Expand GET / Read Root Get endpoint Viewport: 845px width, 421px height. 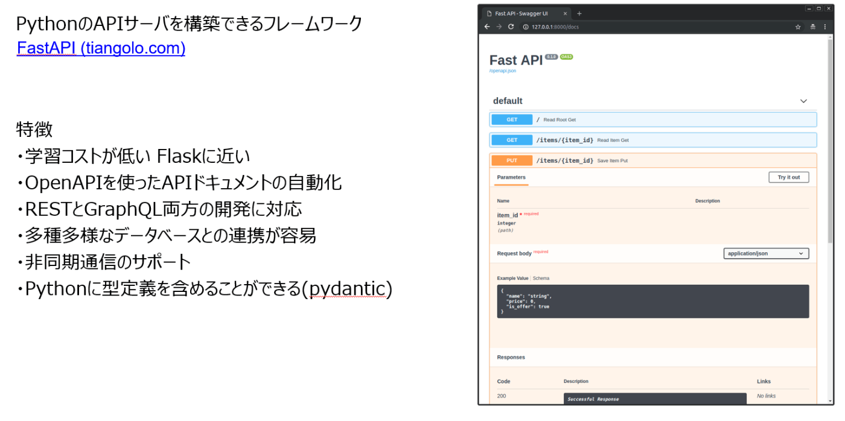click(x=653, y=119)
